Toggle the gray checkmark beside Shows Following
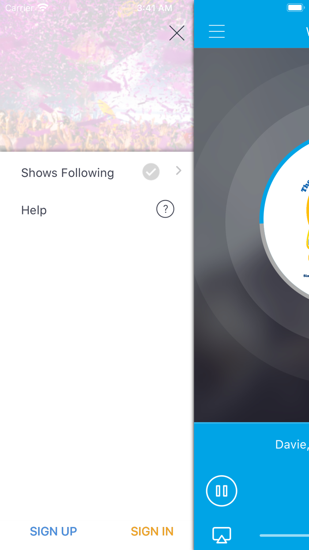The image size is (309, 550). [151, 172]
